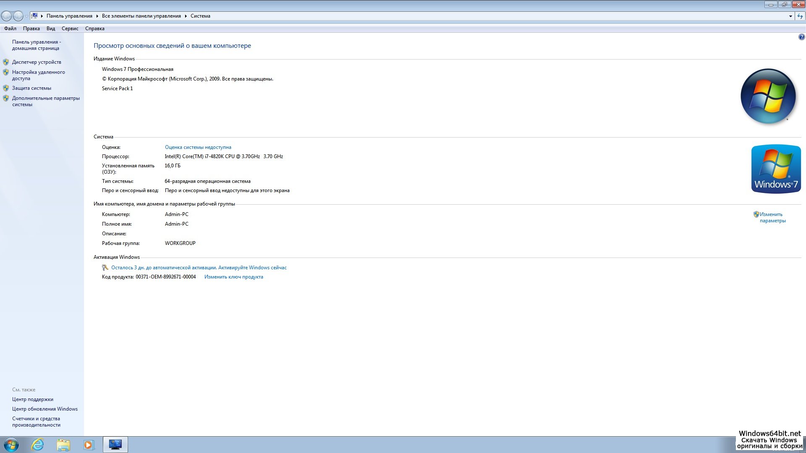Launch Windows Media Player from taskbar
Screen dimensions: 806x453
point(89,445)
